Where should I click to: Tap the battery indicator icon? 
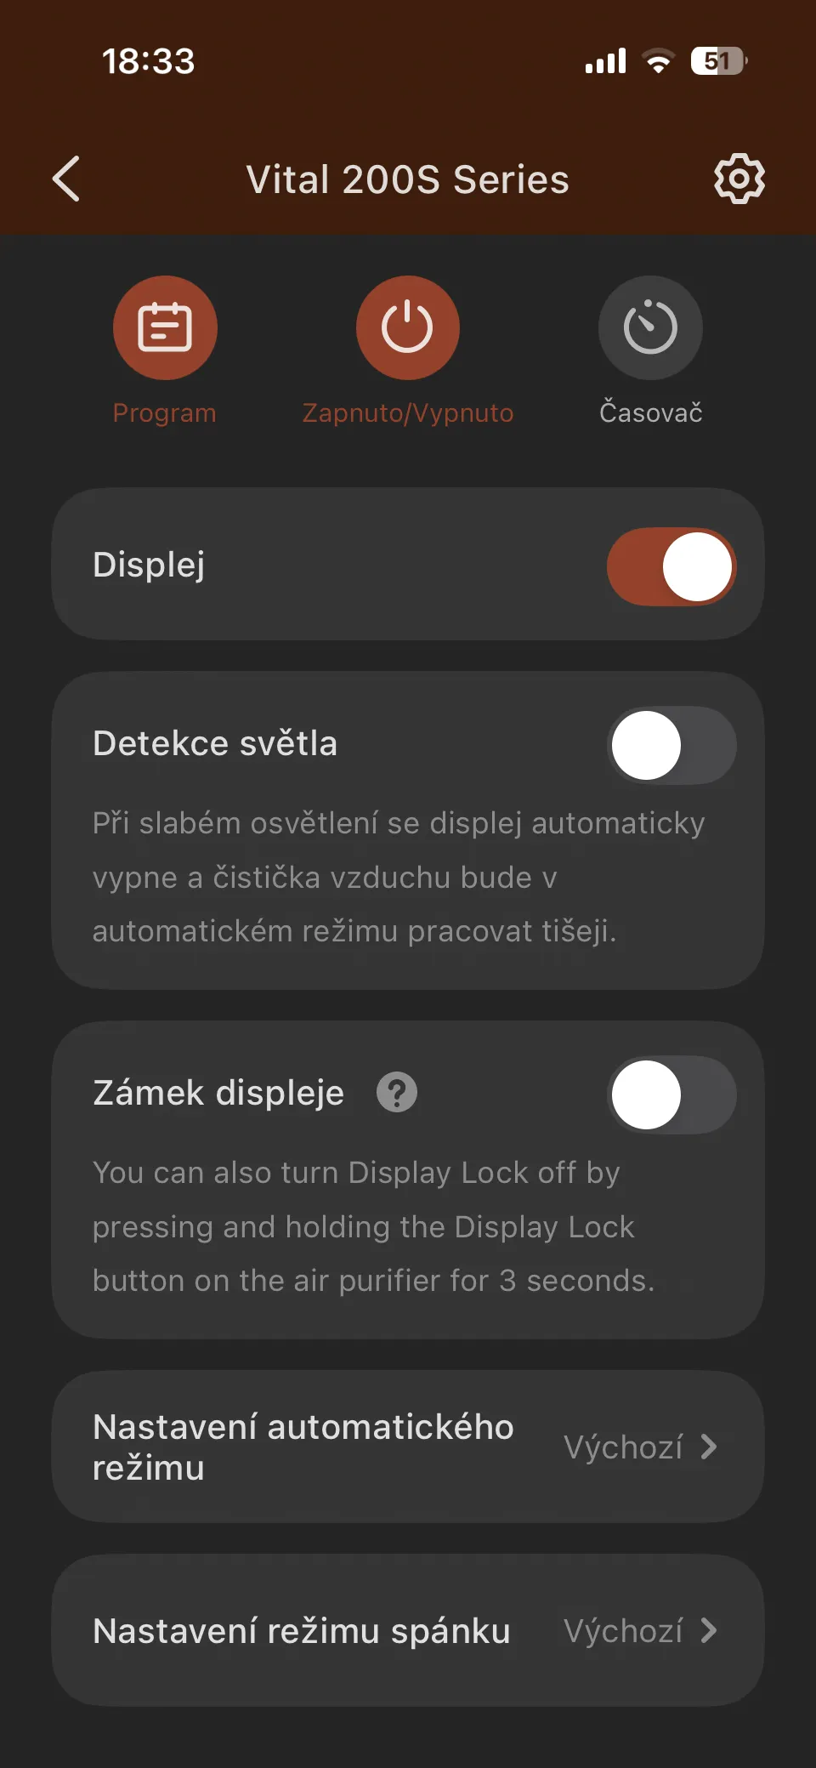[x=718, y=61]
